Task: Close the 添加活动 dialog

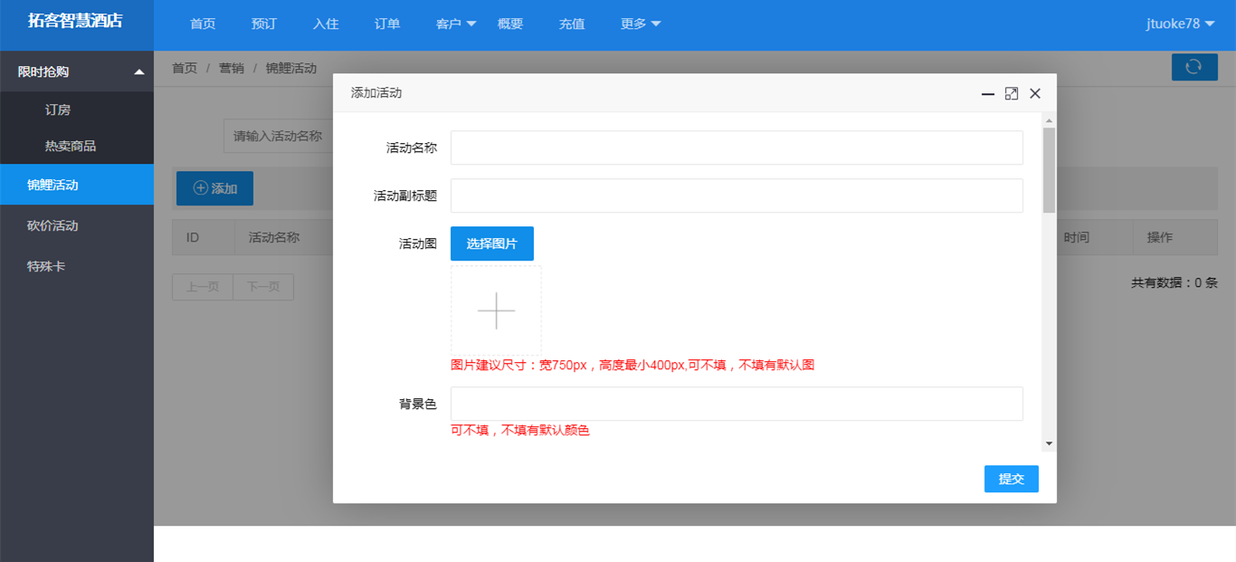Action: click(x=1035, y=93)
